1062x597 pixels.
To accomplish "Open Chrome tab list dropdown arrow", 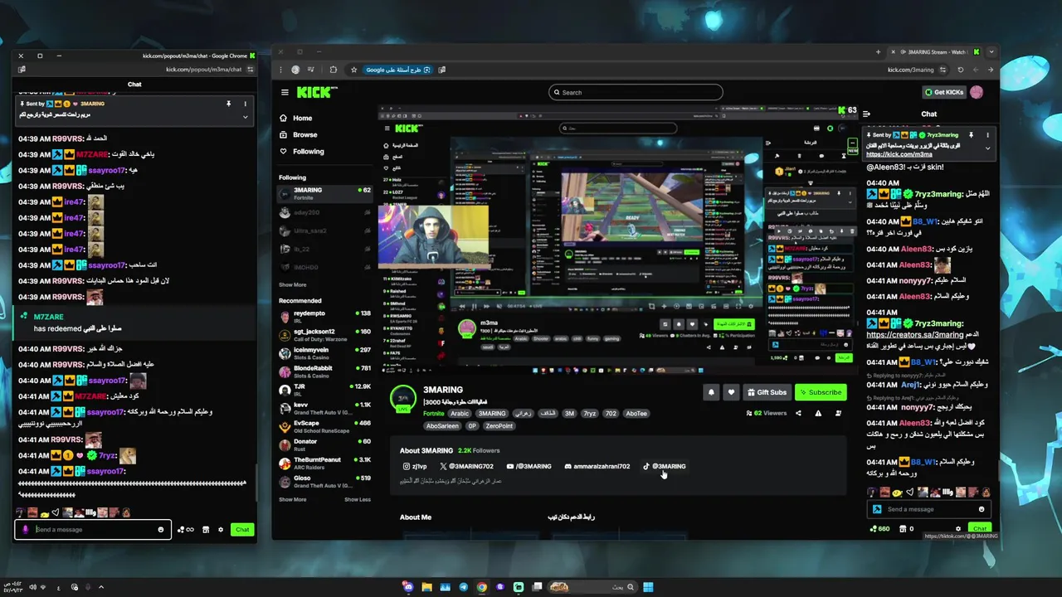I will pos(991,51).
